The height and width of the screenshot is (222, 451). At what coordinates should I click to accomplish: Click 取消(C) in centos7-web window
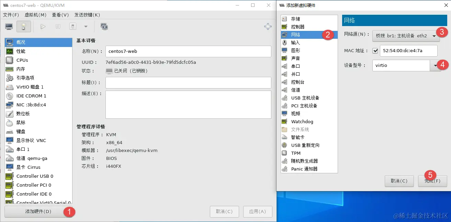224,211
